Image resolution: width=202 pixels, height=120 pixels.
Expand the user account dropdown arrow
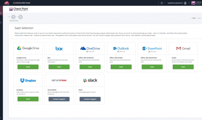click(x=188, y=3)
